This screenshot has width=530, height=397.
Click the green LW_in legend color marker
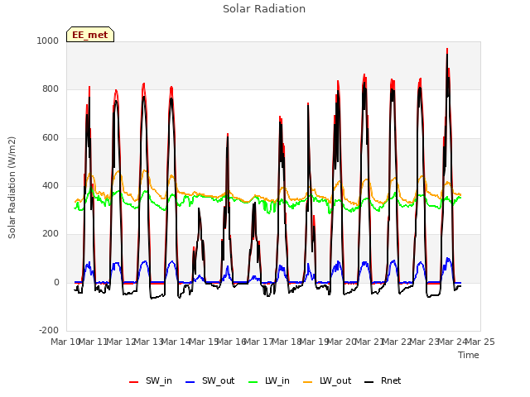tap(253, 382)
